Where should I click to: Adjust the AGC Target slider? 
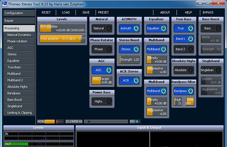pyautogui.click(x=102, y=80)
